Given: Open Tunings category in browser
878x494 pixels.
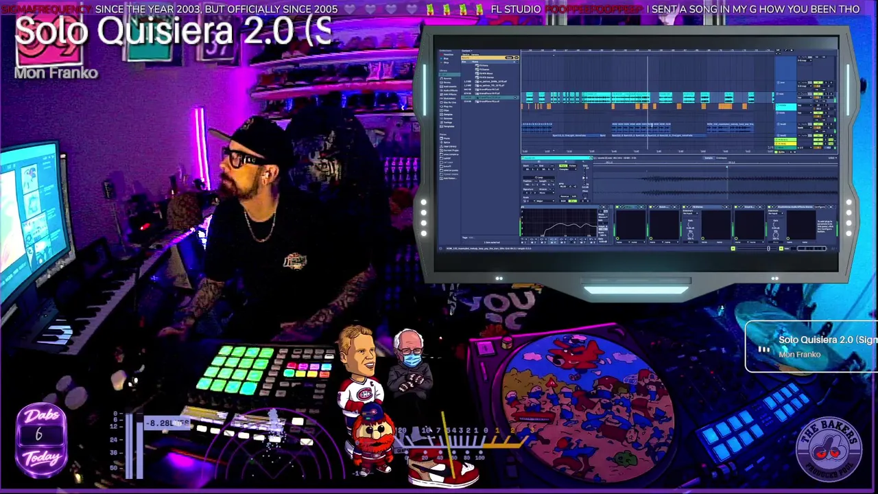Looking at the screenshot, I should point(447,122).
